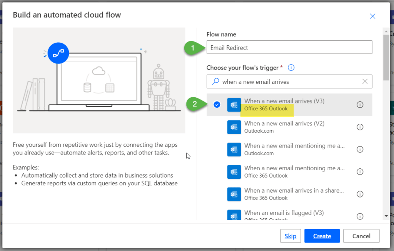394x251 pixels.
Task: Show info for 'When an email is flagged (V3)'
Action: point(360,216)
